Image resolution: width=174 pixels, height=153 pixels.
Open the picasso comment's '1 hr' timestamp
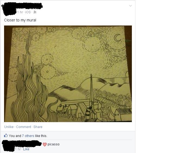[18, 149]
